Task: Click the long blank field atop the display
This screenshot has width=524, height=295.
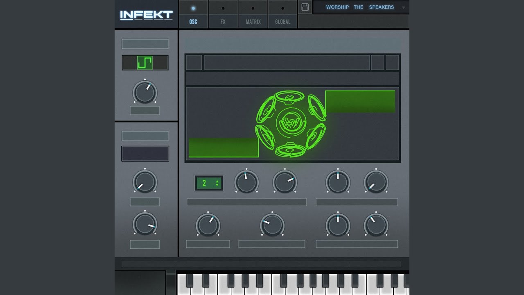Action: (x=287, y=63)
